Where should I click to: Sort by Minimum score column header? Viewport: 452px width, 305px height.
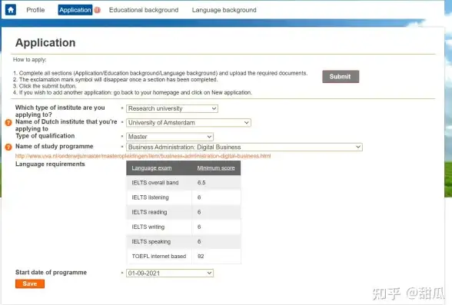216,168
